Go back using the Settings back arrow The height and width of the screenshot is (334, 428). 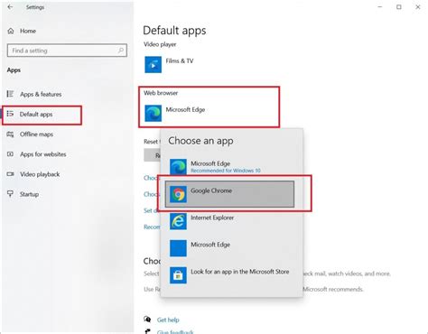10,7
